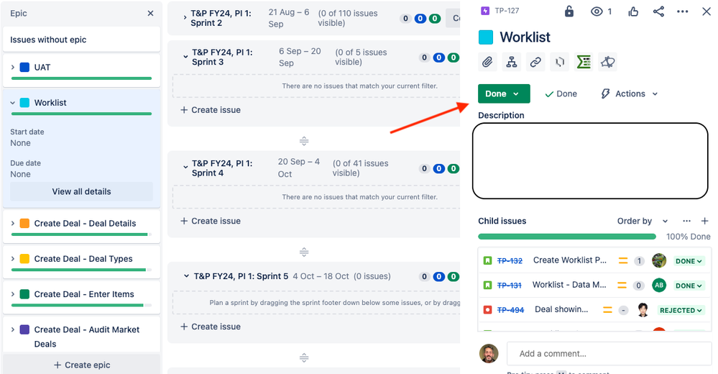Click priority icon on TP-132 row
This screenshot has width=718, height=374.
click(622, 260)
